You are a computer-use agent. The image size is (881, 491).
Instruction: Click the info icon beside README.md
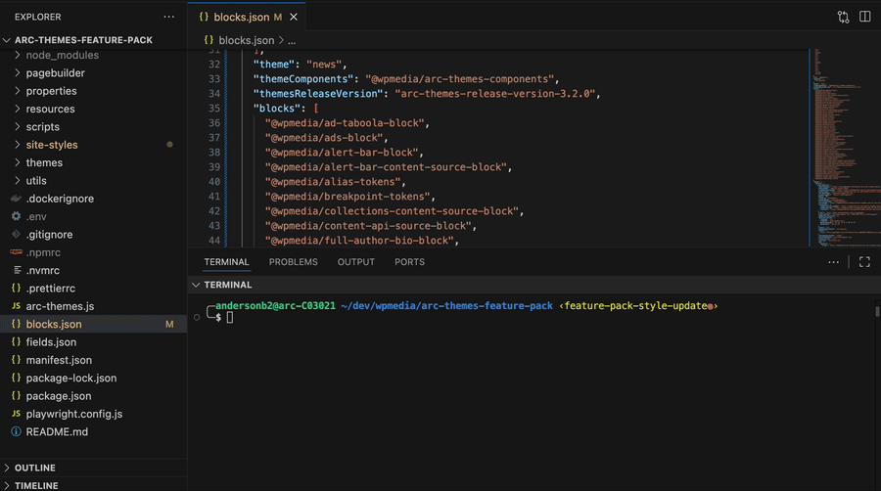[x=17, y=432]
